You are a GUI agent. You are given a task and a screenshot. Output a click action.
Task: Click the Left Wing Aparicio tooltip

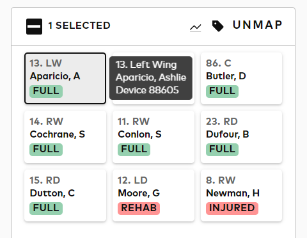(x=151, y=78)
